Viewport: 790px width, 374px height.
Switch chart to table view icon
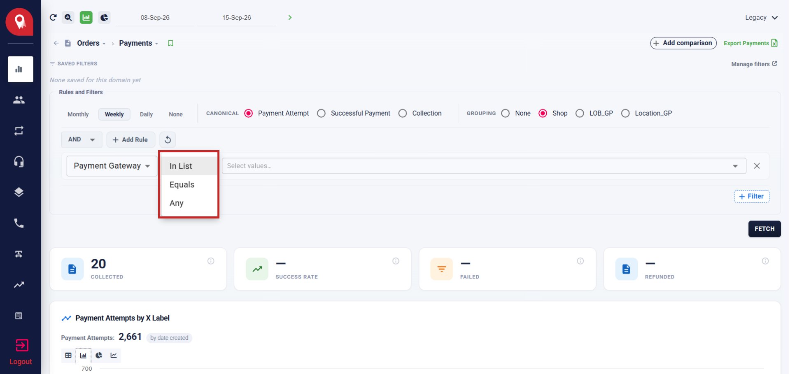click(68, 355)
